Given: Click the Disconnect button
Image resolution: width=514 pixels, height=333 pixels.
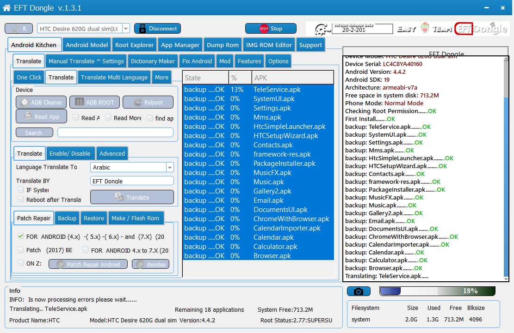Looking at the screenshot, I should pyautogui.click(x=157, y=29).
